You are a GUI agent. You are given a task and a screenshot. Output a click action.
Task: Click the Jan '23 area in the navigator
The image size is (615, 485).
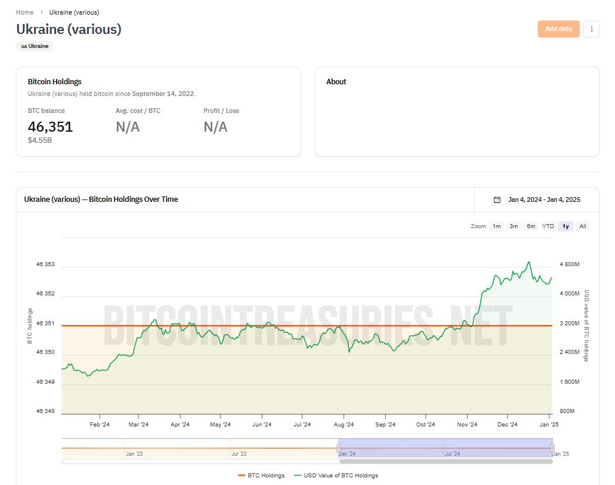coord(134,453)
